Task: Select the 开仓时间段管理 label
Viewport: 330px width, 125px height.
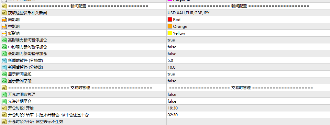Action: (x=21, y=95)
